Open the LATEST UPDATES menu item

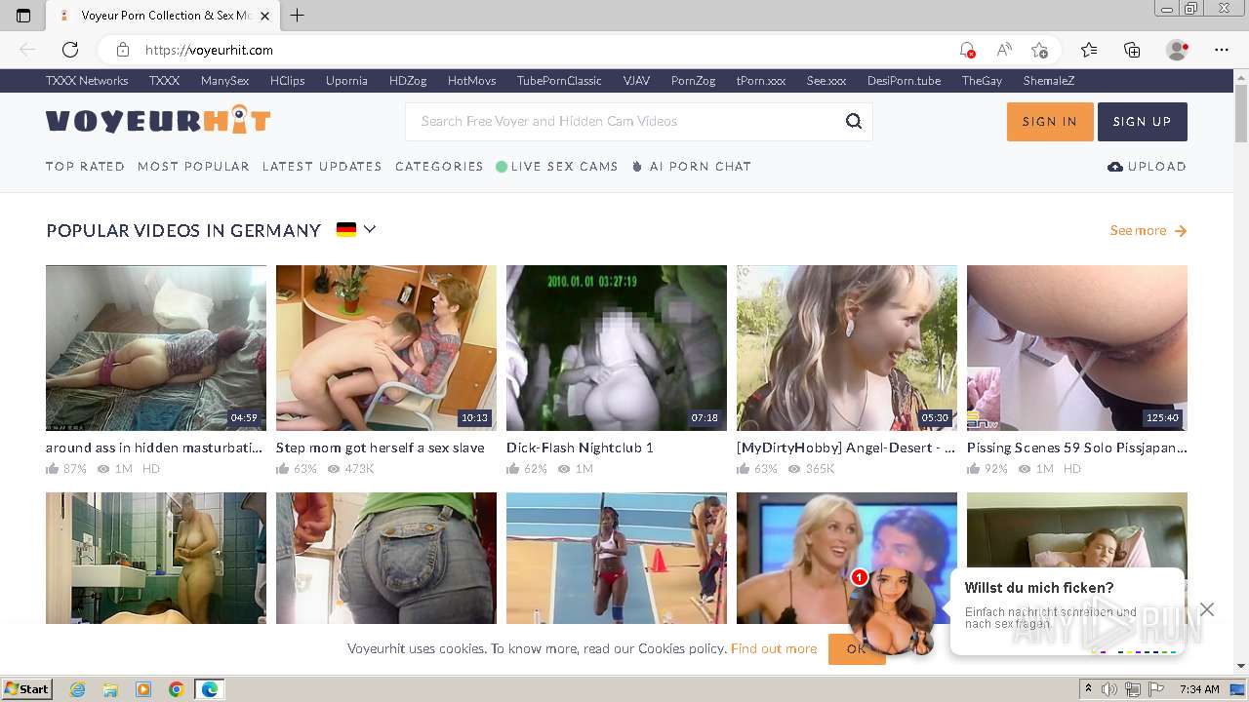tap(322, 167)
